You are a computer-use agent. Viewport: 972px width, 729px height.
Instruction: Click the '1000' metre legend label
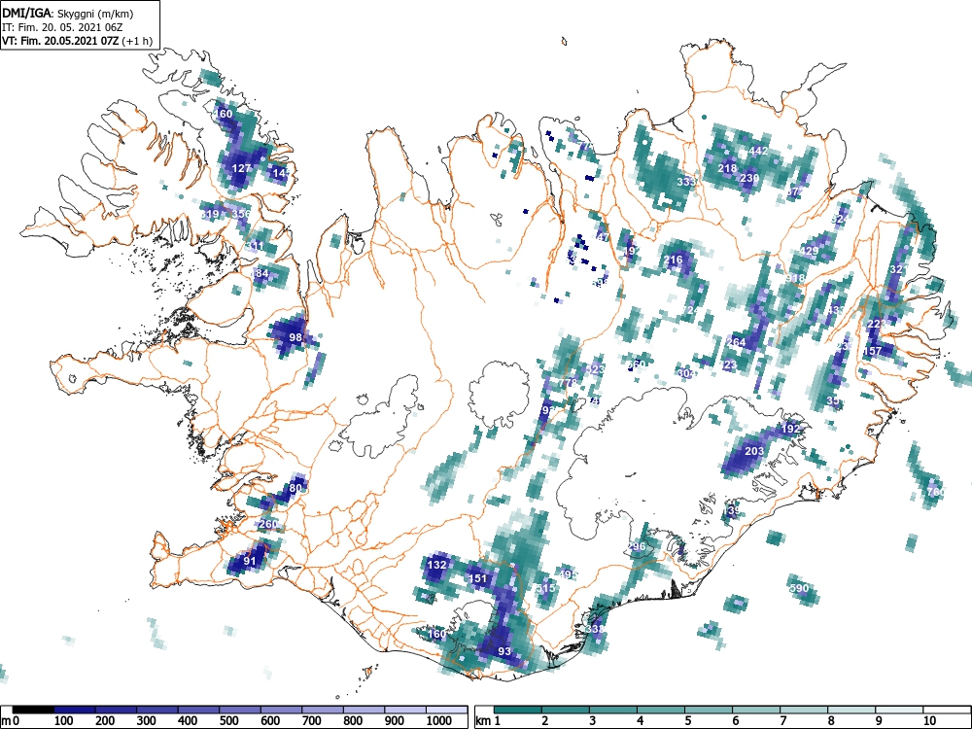coord(439,721)
